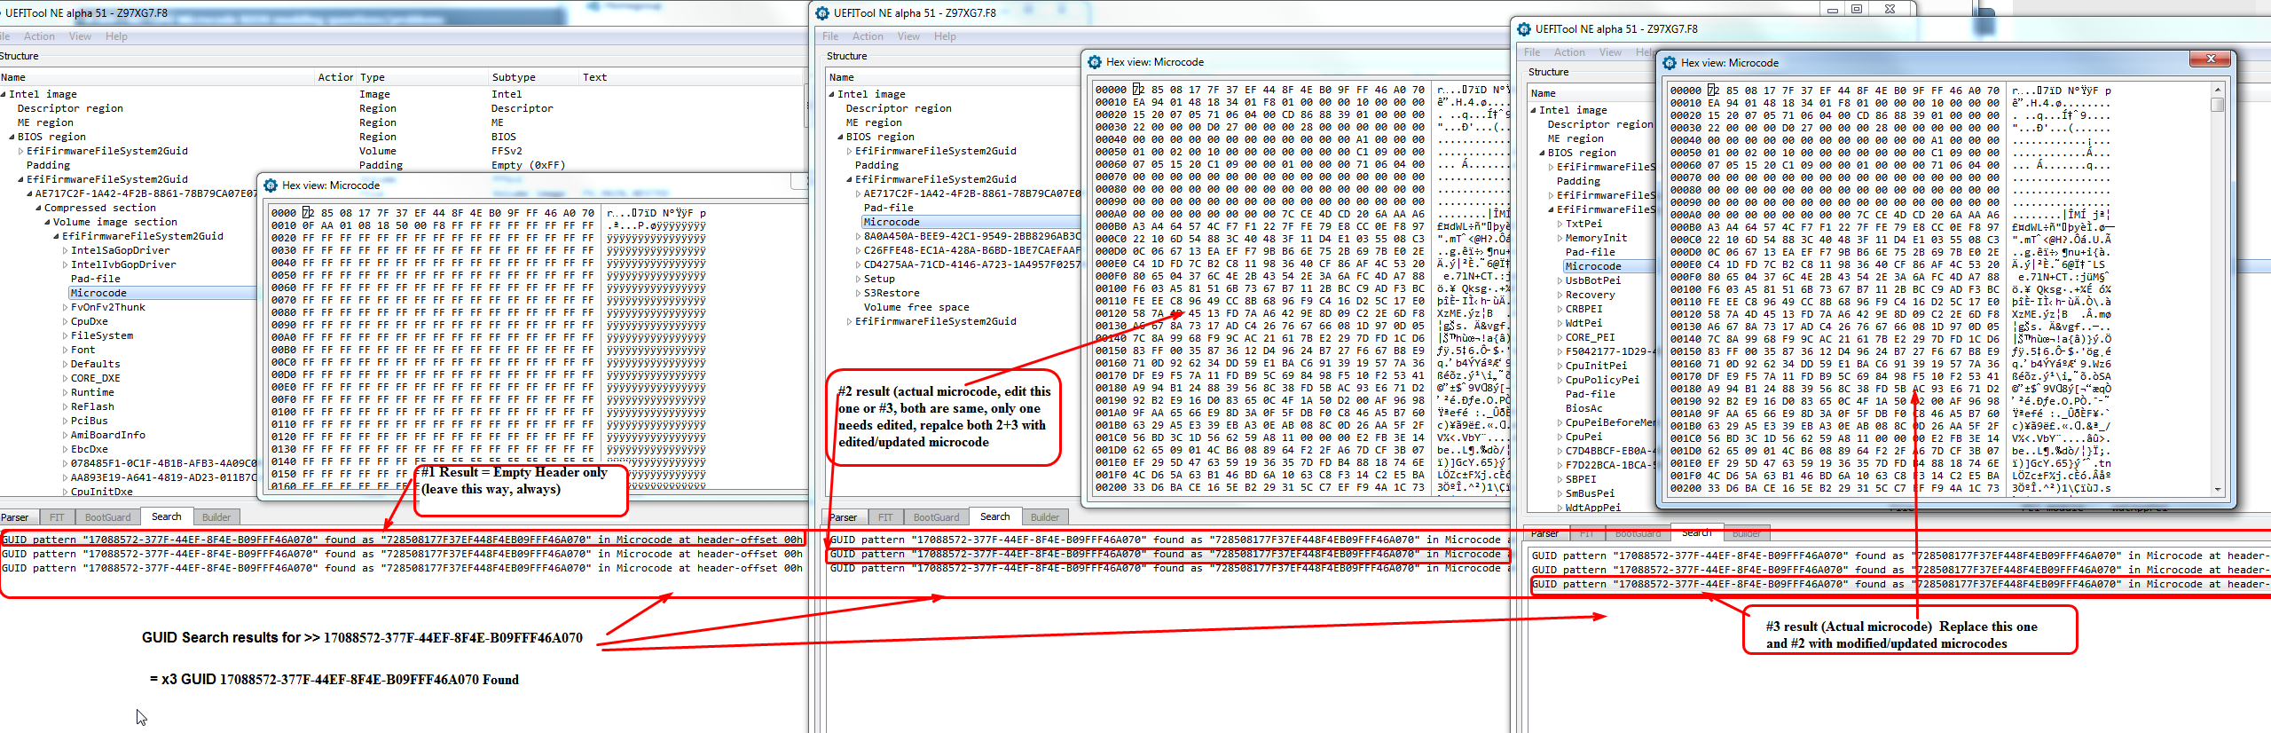The image size is (2271, 733).
Task: Click Text column header in left window
Action: coord(594,77)
